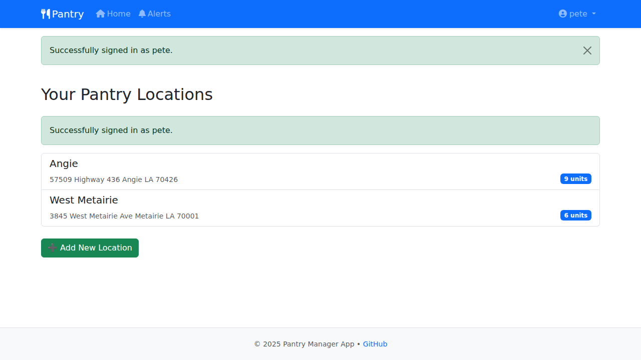Expand the pete dropdown caret arrow
The height and width of the screenshot is (360, 641).
coord(594,14)
